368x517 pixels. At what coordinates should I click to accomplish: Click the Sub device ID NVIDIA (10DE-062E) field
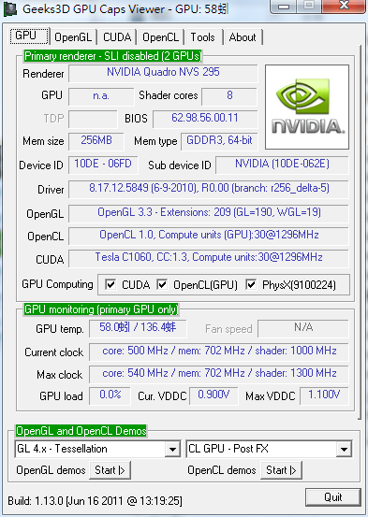pos(282,165)
